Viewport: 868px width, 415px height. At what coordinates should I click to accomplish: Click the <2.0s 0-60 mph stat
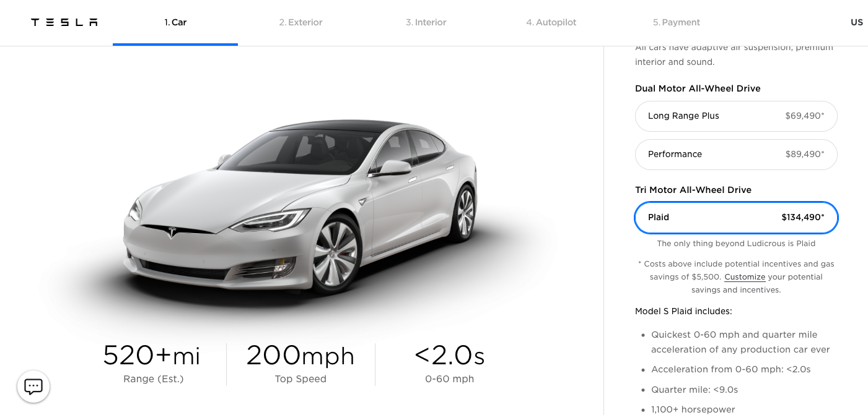[x=450, y=364]
